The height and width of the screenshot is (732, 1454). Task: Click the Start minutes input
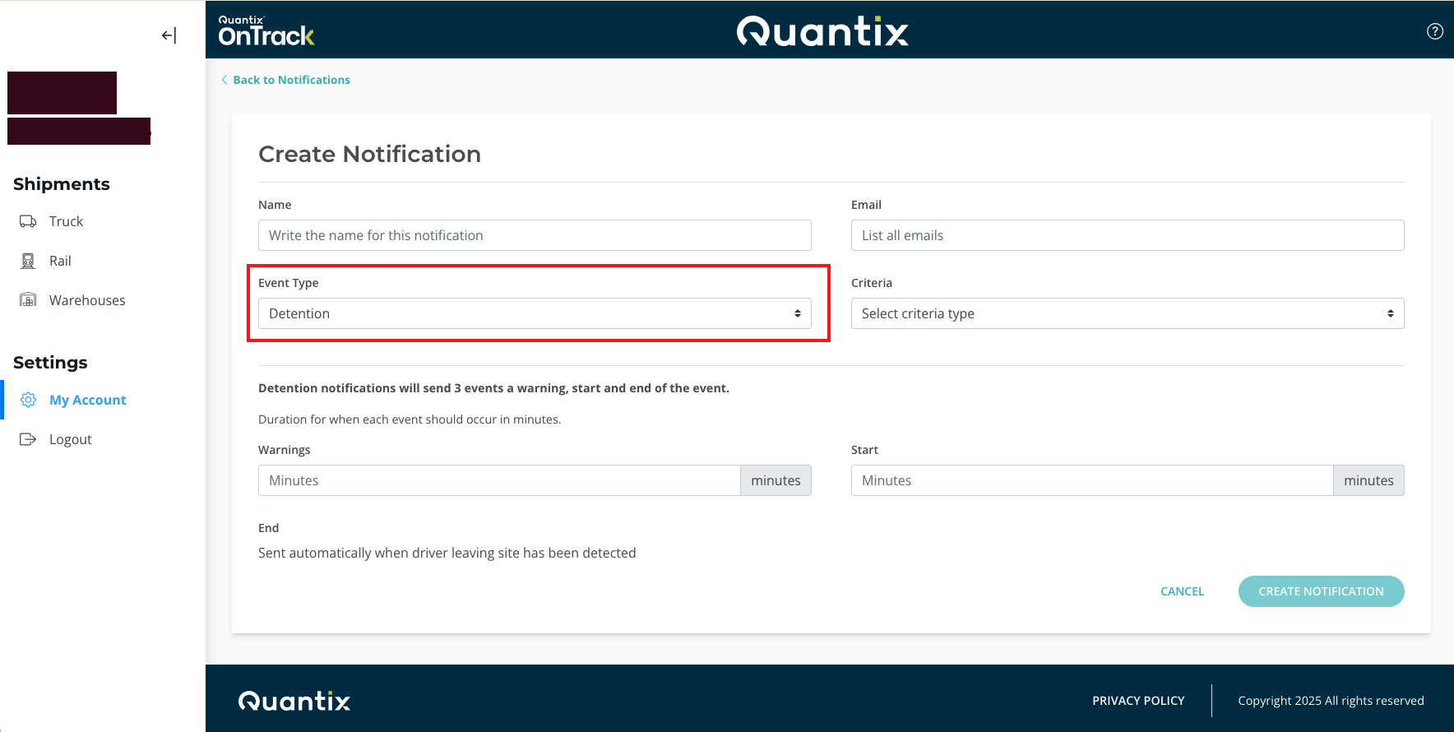pos(1091,480)
